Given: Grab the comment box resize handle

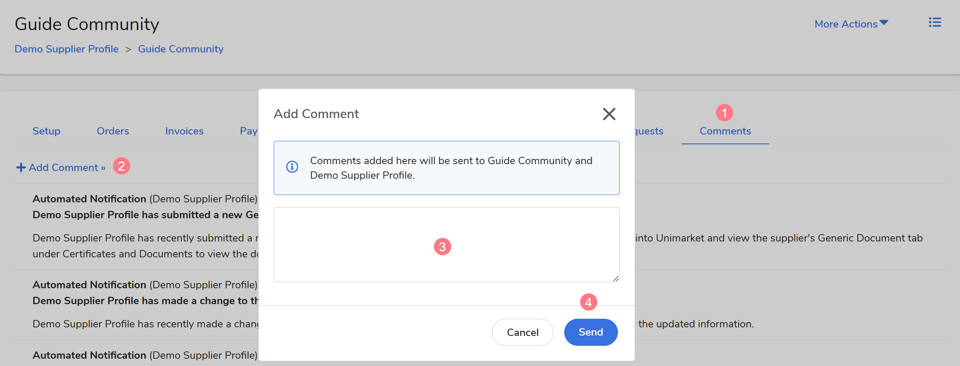Looking at the screenshot, I should pos(615,278).
